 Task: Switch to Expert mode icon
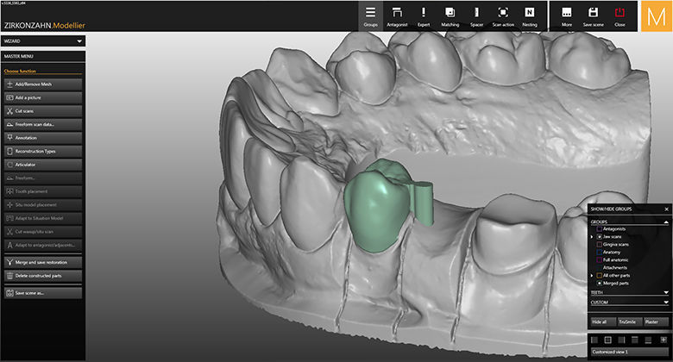coord(424,16)
